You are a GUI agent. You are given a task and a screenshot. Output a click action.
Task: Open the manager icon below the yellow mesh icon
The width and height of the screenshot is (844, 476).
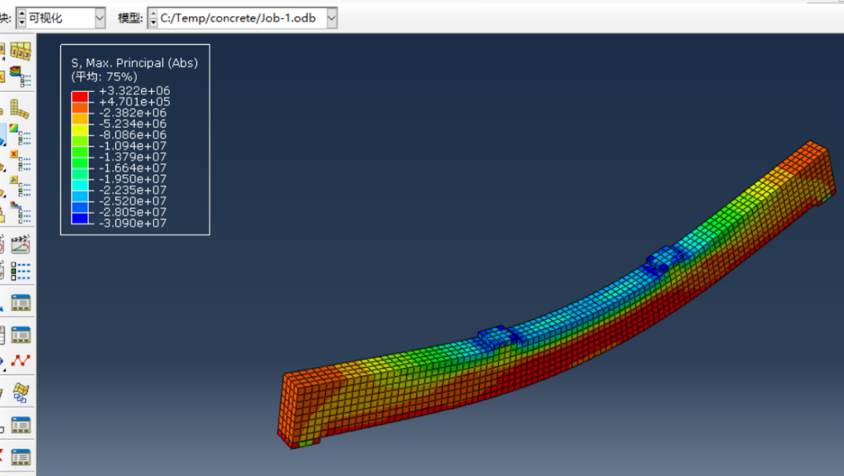coord(21,425)
